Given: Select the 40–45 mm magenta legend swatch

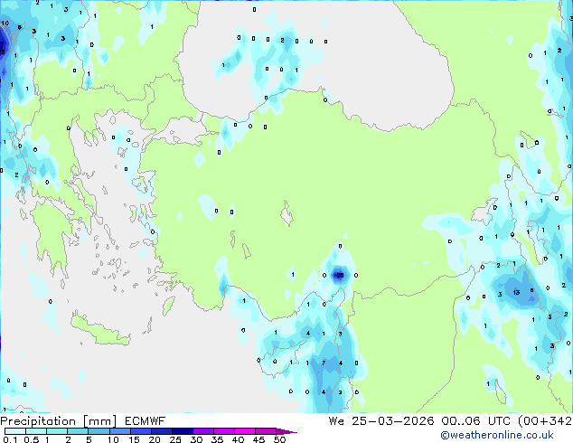Looking at the screenshot, I should coord(245,431).
